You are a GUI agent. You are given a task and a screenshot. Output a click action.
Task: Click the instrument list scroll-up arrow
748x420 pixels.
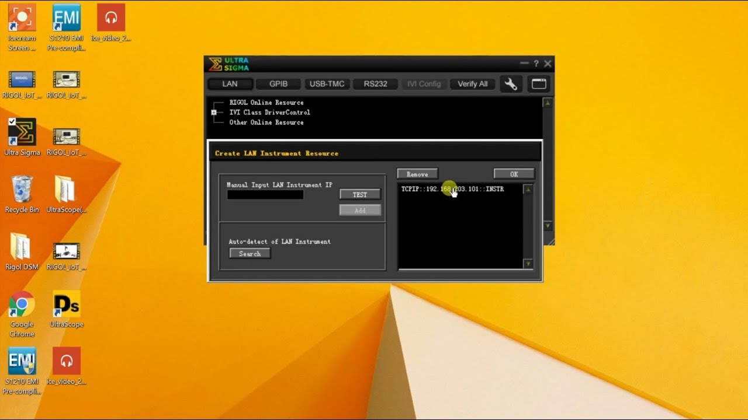(528, 189)
